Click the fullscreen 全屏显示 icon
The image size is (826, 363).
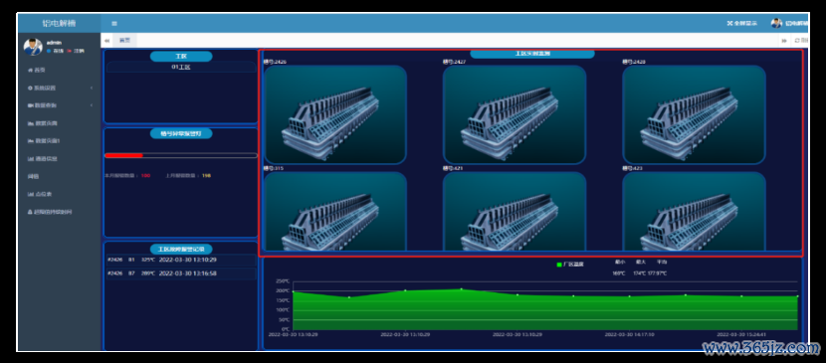[x=730, y=23]
